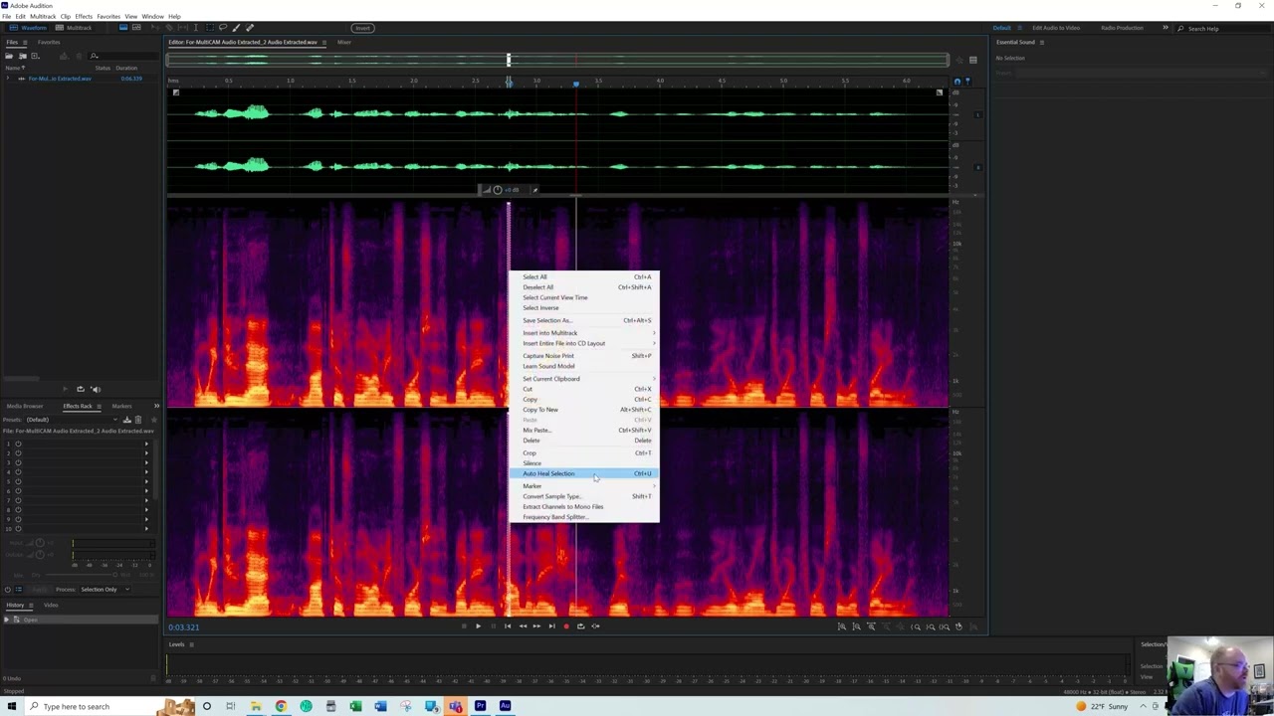Toggle Loop Playback in transport
1274x716 pixels.
coord(580,626)
